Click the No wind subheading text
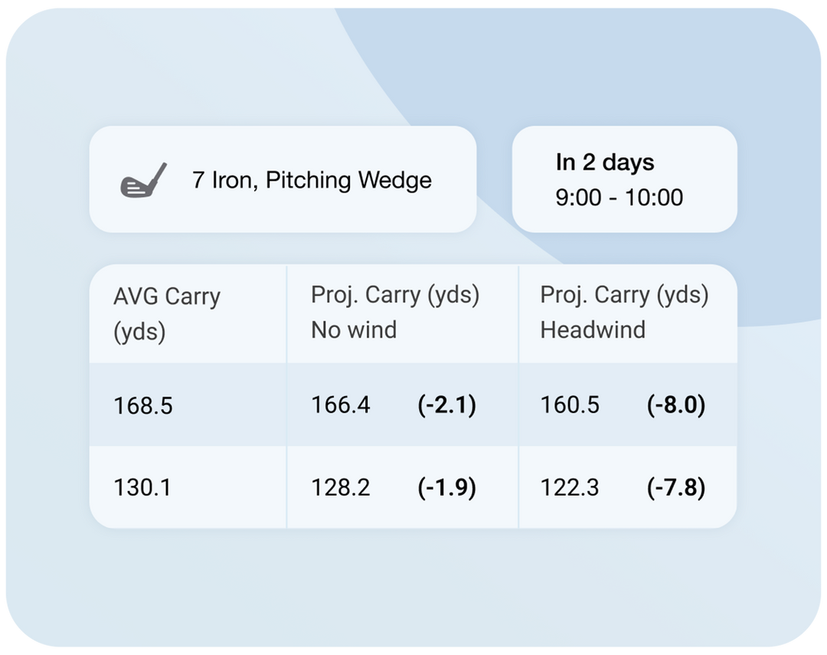Image resolution: width=827 pixels, height=655 pixels. [x=354, y=330]
